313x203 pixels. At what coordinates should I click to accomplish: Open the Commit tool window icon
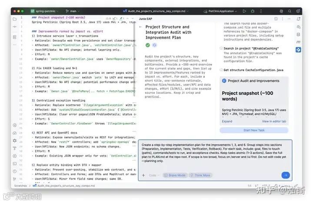click(15, 26)
